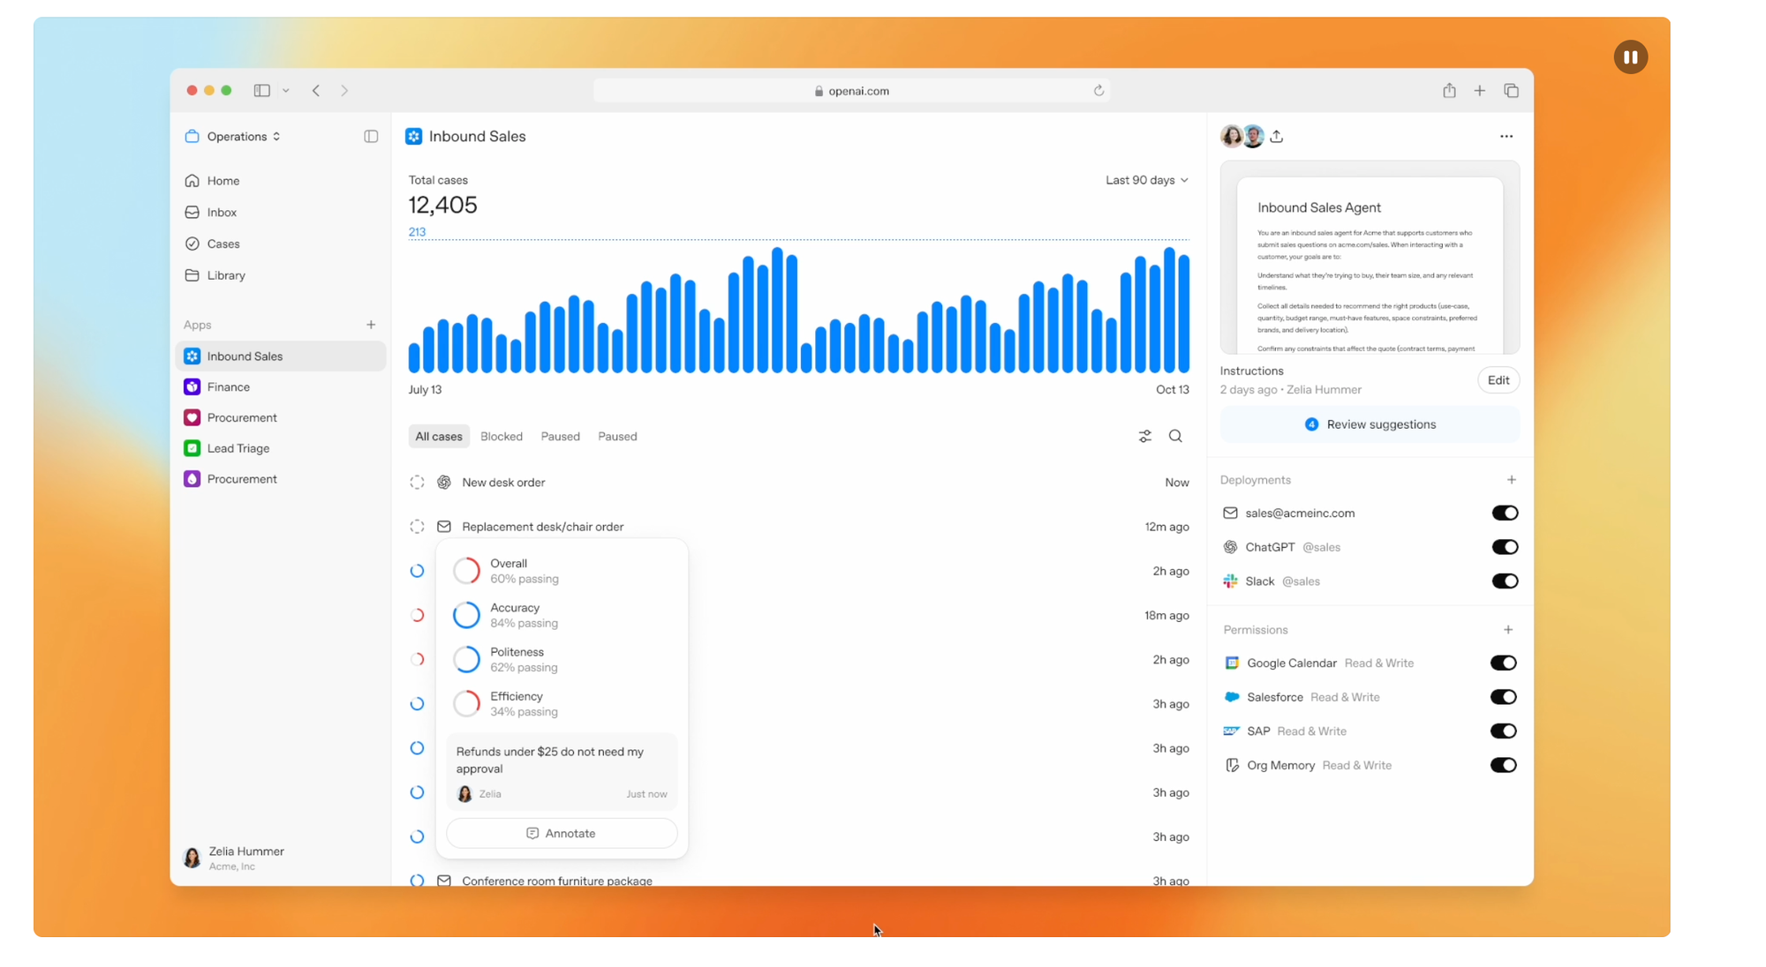Screen dimensions: 1766x967
Task: Toggle off Slack @sales deployment
Action: point(1504,581)
